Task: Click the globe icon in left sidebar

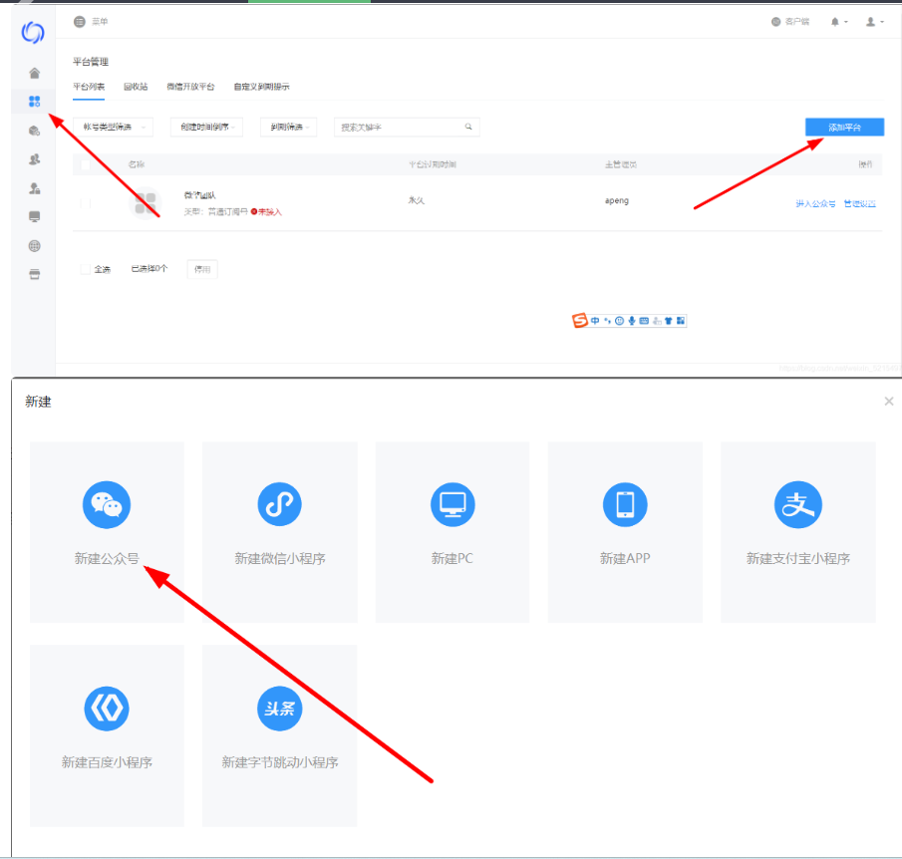Action: 35,246
